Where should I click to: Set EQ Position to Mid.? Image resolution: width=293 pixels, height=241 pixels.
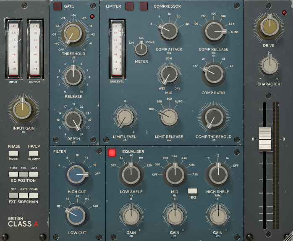tap(24, 174)
